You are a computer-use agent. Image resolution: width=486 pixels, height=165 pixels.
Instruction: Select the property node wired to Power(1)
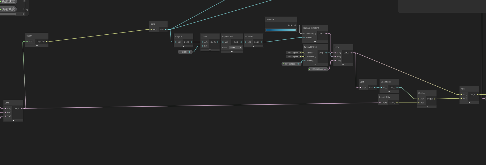pos(291,64)
